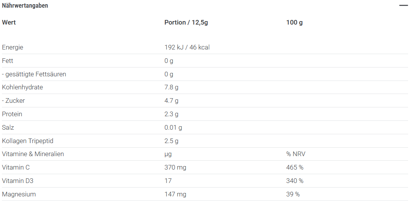Image resolution: width=410 pixels, height=201 pixels.
Task: Click the Vitamine & Mineralien subheading
Action: pyautogui.click(x=33, y=154)
